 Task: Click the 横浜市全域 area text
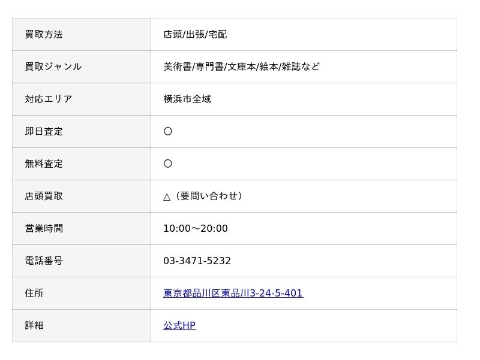(x=187, y=99)
